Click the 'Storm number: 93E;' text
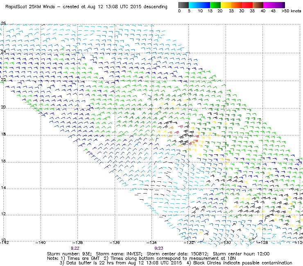 click(x=69, y=254)
